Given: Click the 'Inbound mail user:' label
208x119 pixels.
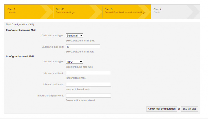Looking at the screenshot, I should (54, 84).
